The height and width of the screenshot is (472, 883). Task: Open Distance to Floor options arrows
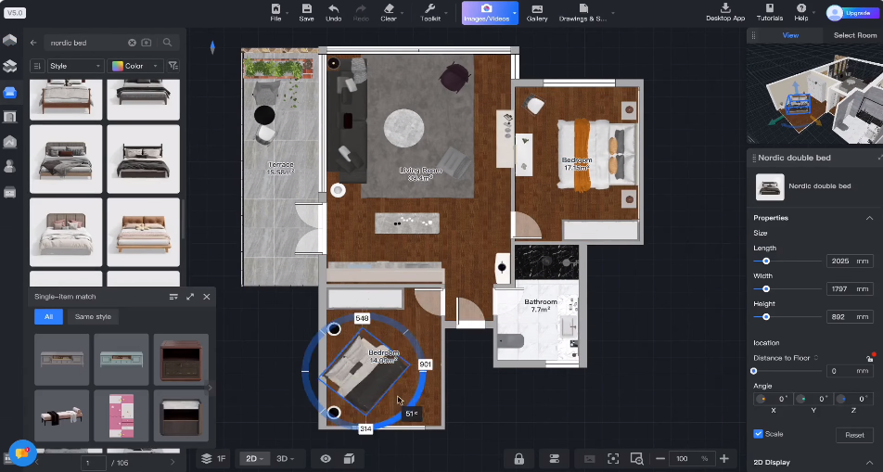[816, 358]
